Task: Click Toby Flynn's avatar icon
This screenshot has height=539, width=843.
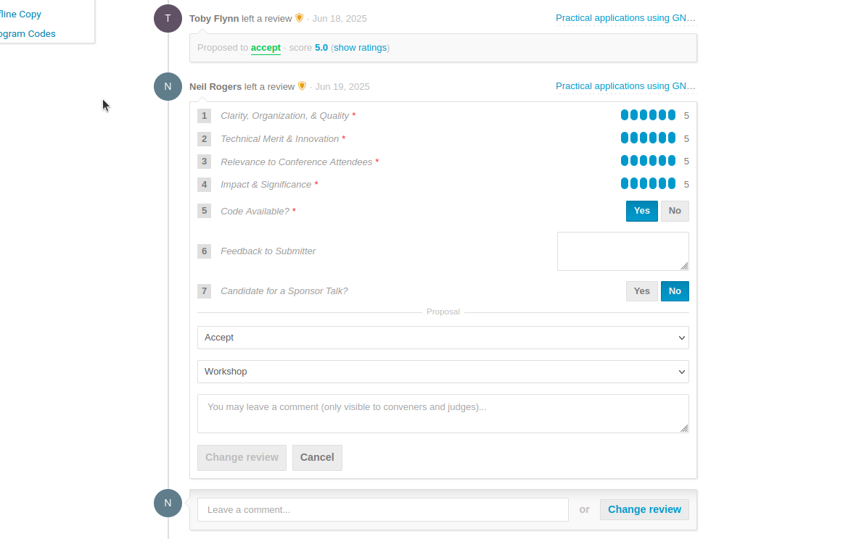Action: [x=168, y=19]
